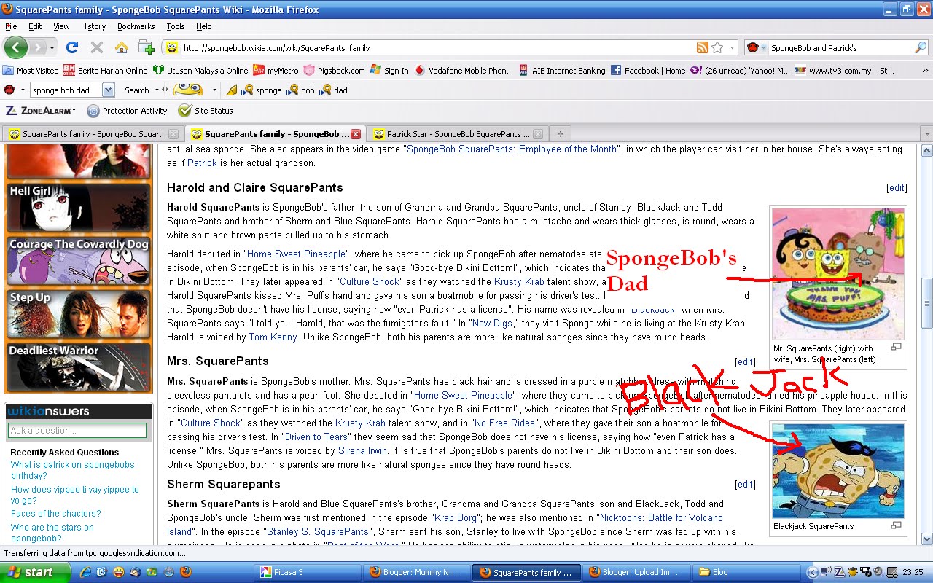This screenshot has width=933, height=583.
Task: Open a new tab with the plus button
Action: click(560, 134)
